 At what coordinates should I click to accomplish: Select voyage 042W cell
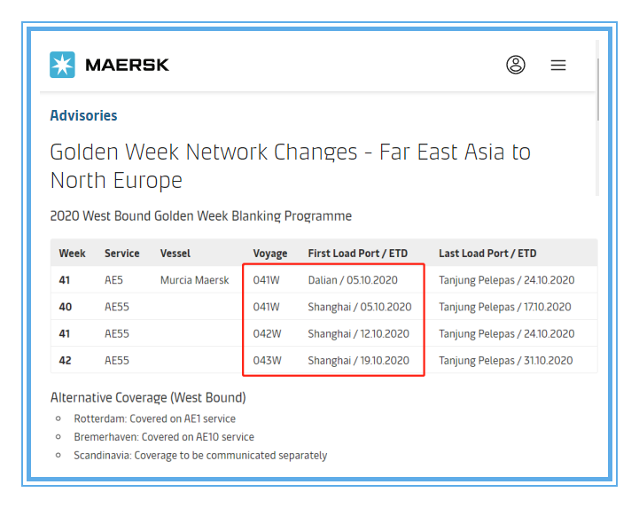tap(267, 334)
